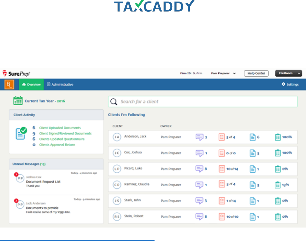The width and height of the screenshot is (306, 241).
Task: Expand the Pam Preparer user menu
Action: pyautogui.click(x=223, y=73)
